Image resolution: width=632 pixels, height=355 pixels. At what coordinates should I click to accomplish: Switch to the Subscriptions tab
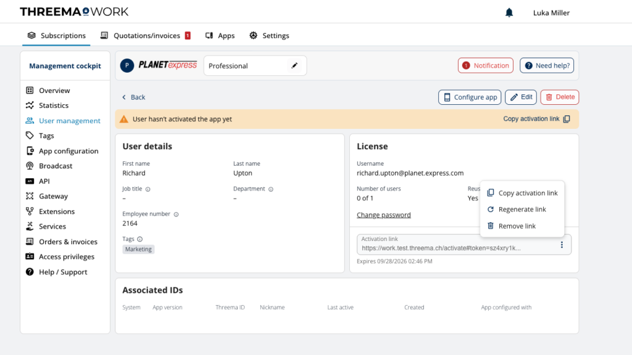pyautogui.click(x=56, y=35)
